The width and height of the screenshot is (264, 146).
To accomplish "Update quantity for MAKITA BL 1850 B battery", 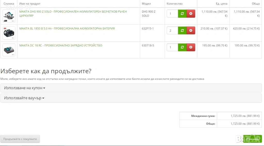I will click(x=182, y=31).
